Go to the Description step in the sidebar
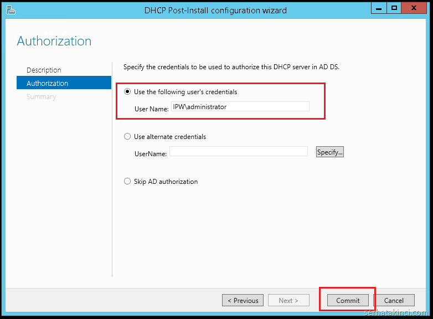 (44, 70)
